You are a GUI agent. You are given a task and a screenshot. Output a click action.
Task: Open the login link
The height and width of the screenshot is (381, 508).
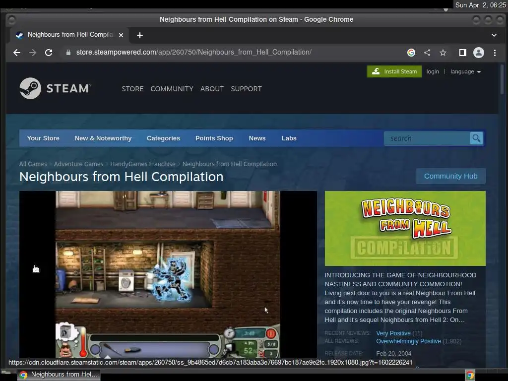coord(433,71)
